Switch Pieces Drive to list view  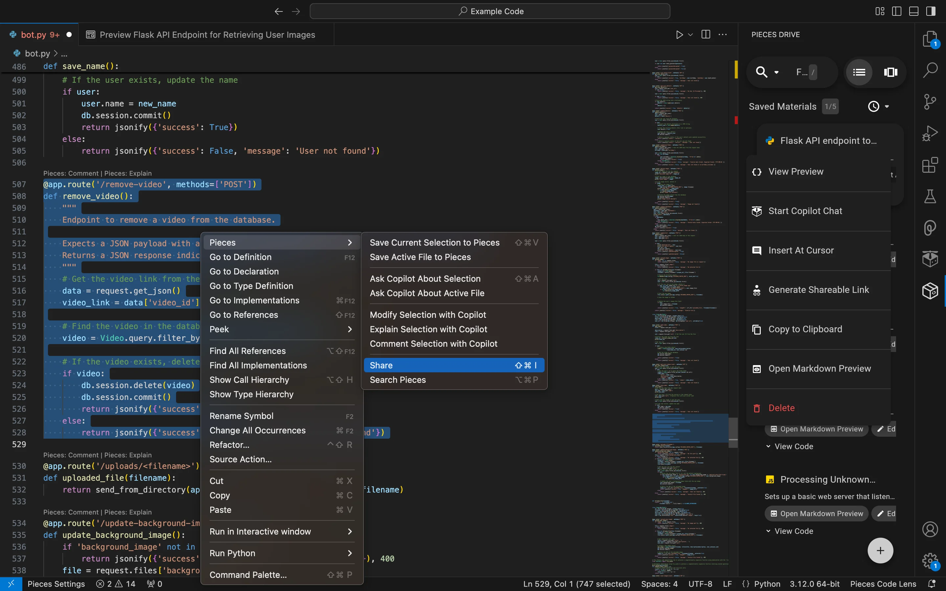(859, 72)
